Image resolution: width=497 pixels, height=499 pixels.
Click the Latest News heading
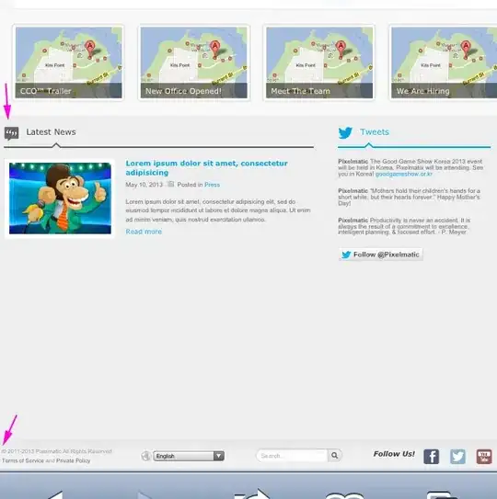[x=51, y=132]
